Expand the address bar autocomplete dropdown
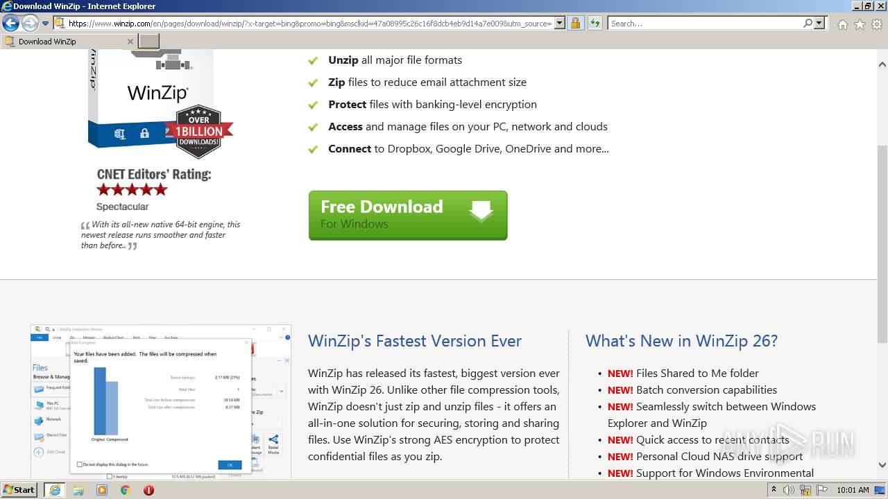Image resolution: width=888 pixels, height=499 pixels. 560,24
